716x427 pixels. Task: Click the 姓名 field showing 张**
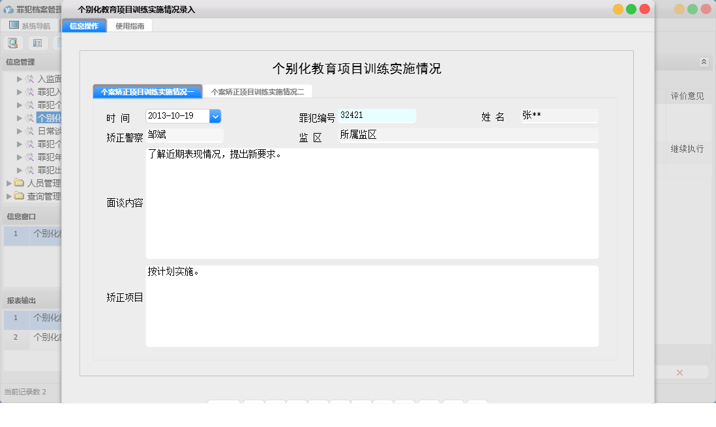[559, 115]
